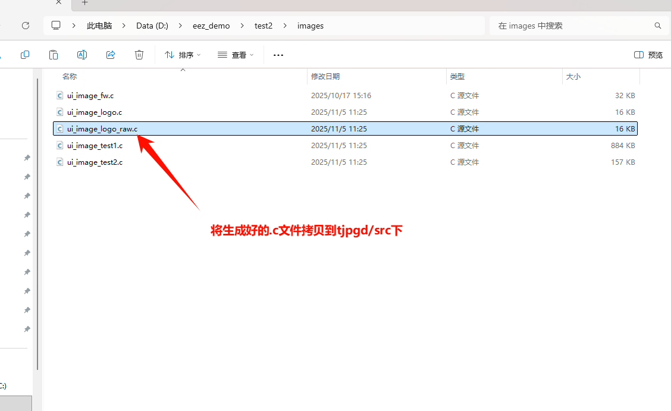Navigate to Data (D:) in breadcrumb
Viewport: 671px width, 411px height.
pyautogui.click(x=152, y=26)
